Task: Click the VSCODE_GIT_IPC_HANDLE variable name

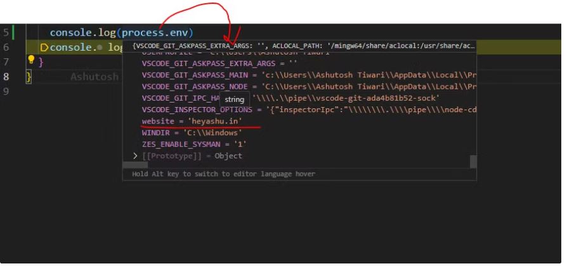Action: coord(180,98)
